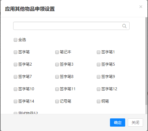Tick the 签字笔 checkbox
Screen dimensions: 148x131
(x=16, y=52)
